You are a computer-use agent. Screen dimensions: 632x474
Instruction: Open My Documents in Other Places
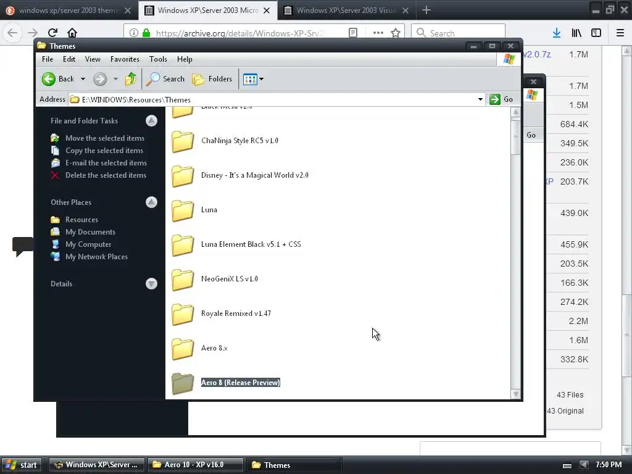tap(90, 232)
